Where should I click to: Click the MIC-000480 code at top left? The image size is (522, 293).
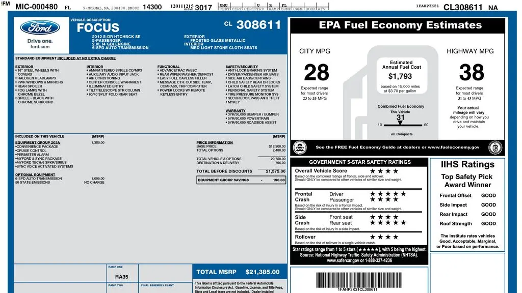tap(36, 7)
